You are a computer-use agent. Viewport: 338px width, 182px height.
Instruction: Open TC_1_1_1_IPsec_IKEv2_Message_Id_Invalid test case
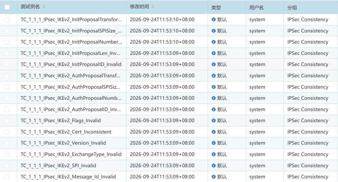click(x=68, y=177)
